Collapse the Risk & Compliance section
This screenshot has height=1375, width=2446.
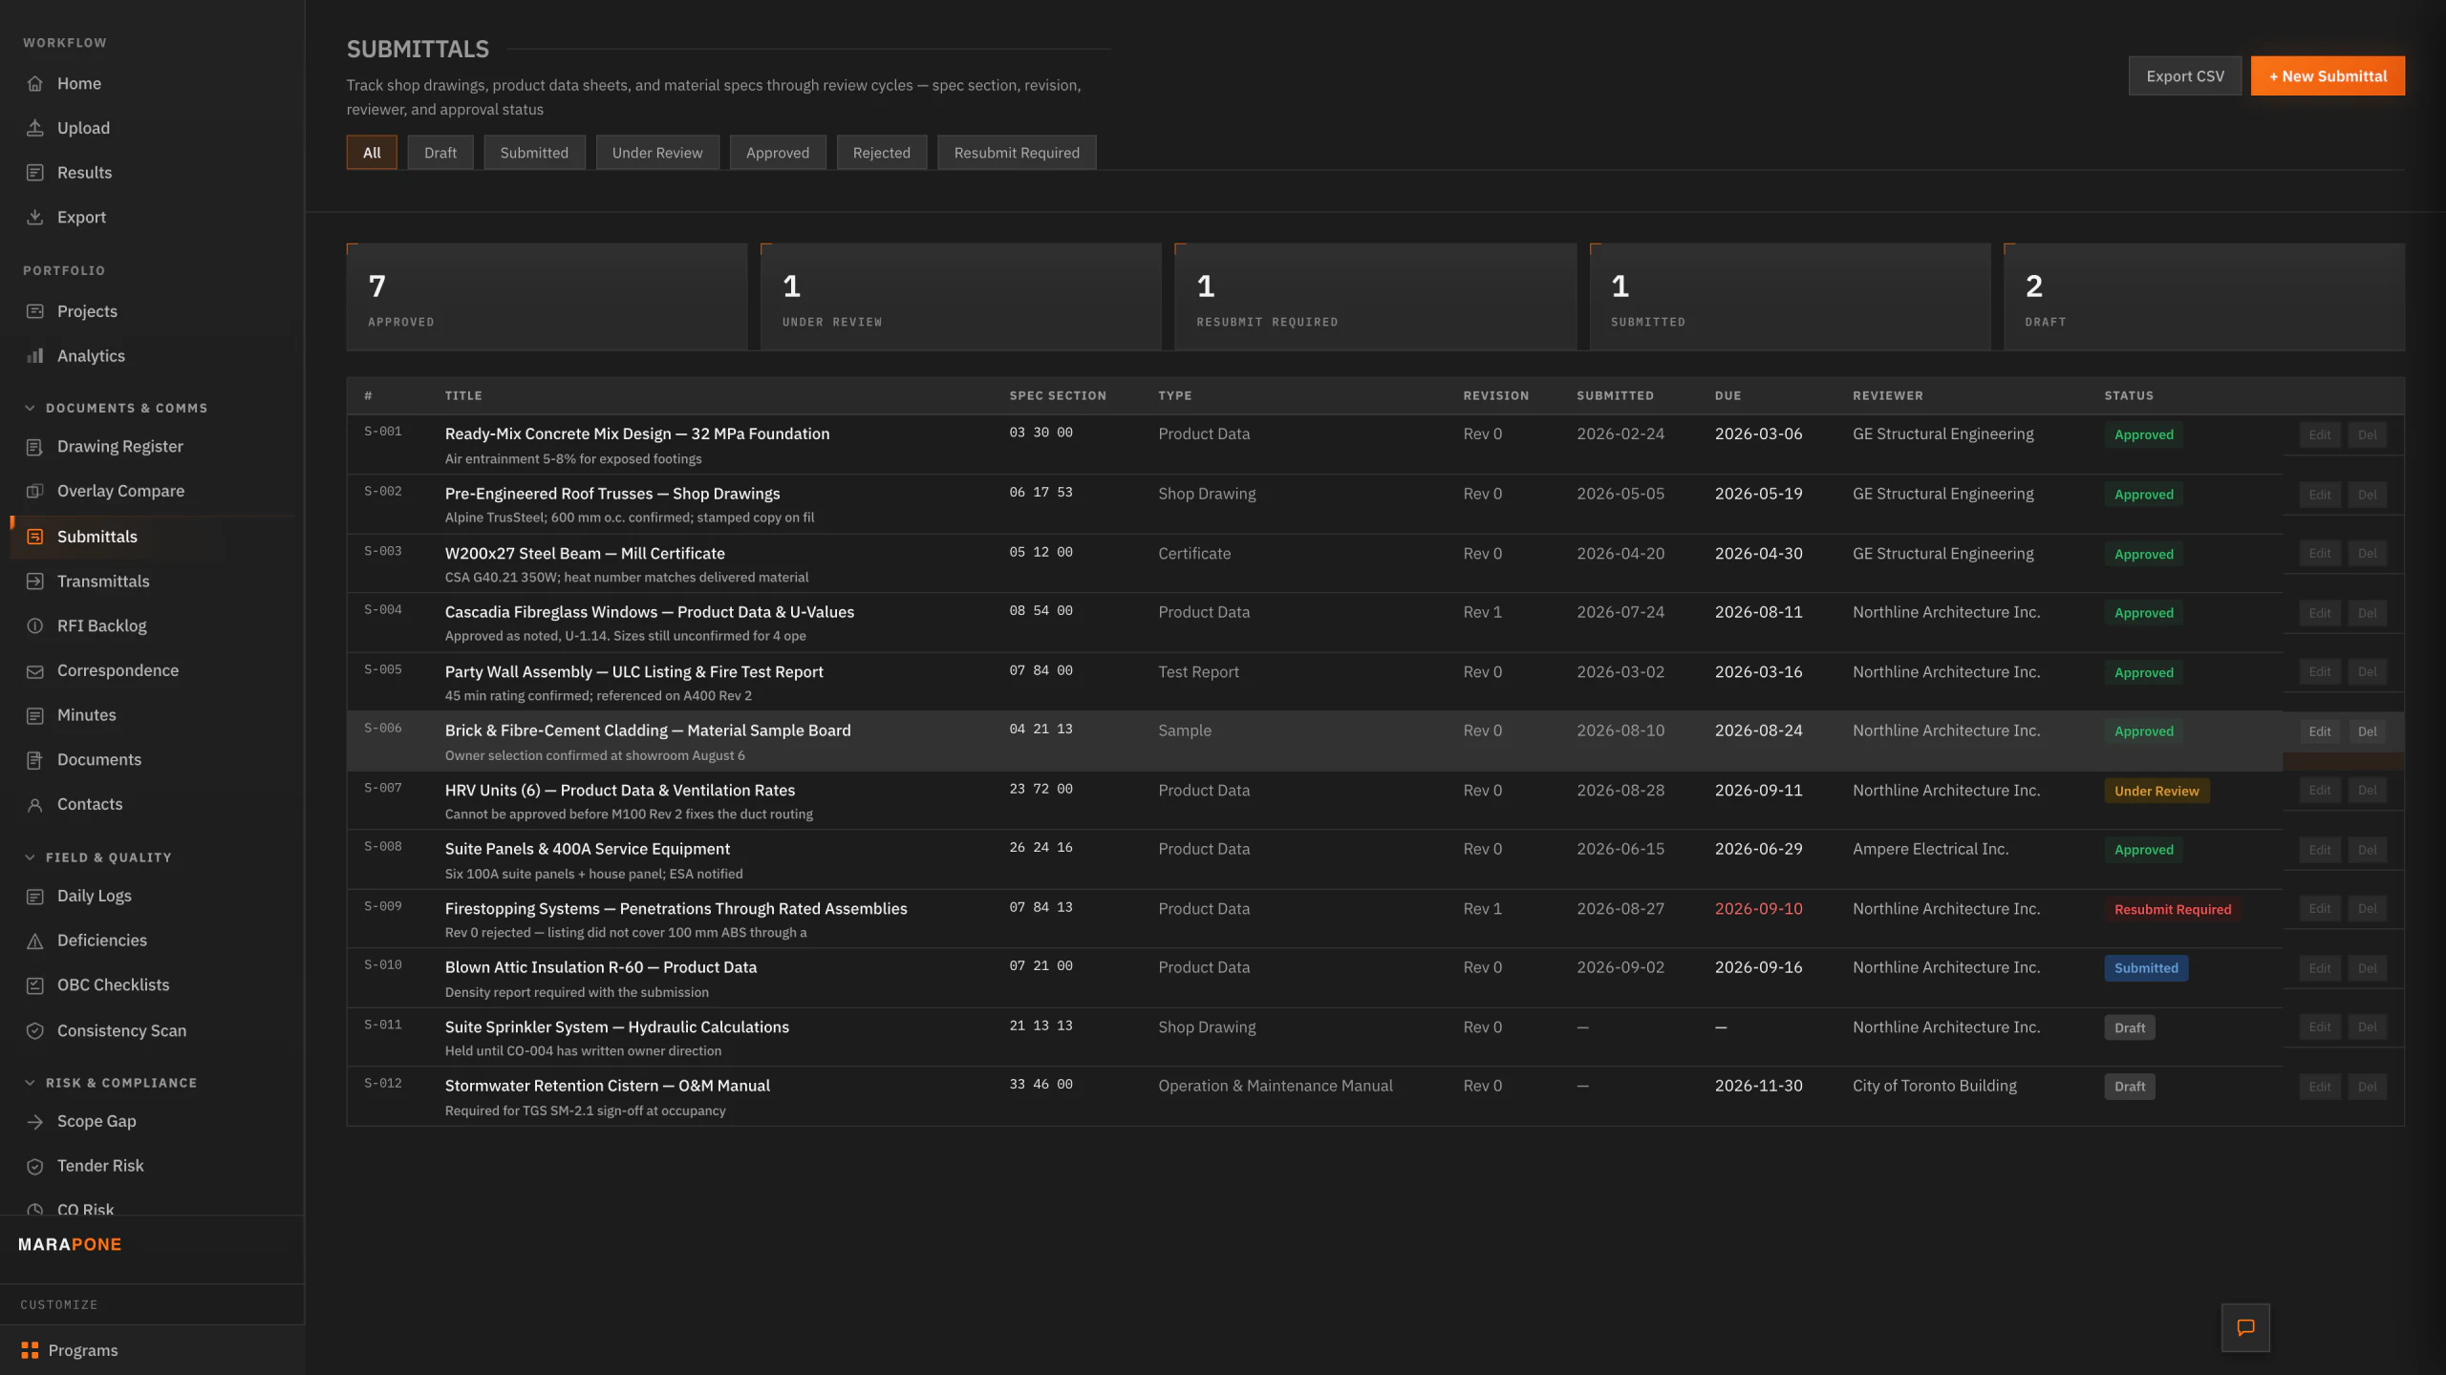[110, 1083]
